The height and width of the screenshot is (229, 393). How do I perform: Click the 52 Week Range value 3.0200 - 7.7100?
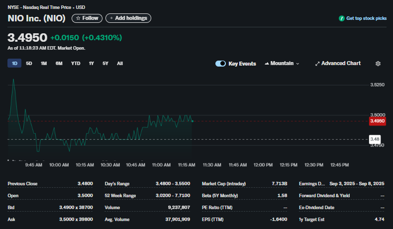coord(173,195)
